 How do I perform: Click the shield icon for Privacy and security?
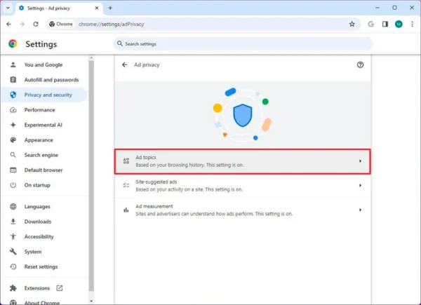(13, 95)
